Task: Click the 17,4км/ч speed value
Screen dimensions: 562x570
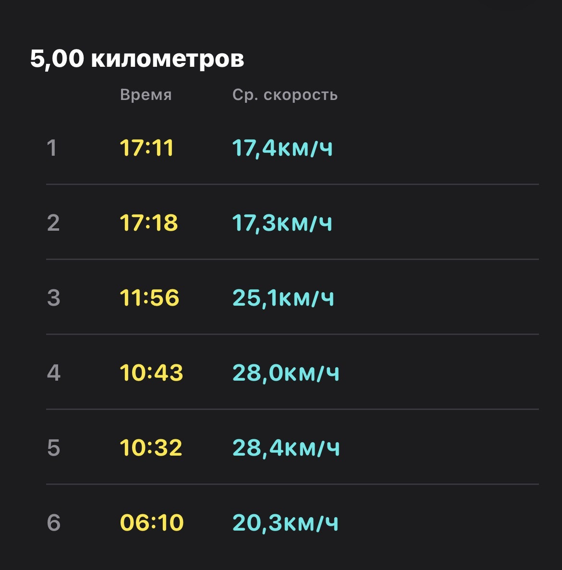Action: tap(282, 149)
